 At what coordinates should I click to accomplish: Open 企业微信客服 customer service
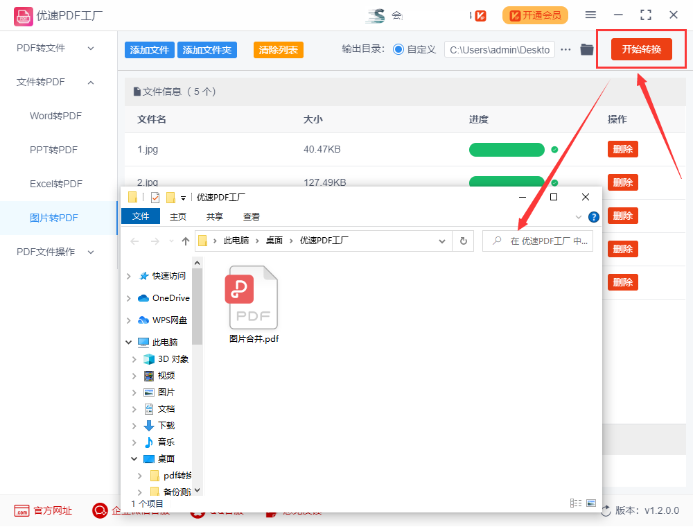tap(100, 511)
